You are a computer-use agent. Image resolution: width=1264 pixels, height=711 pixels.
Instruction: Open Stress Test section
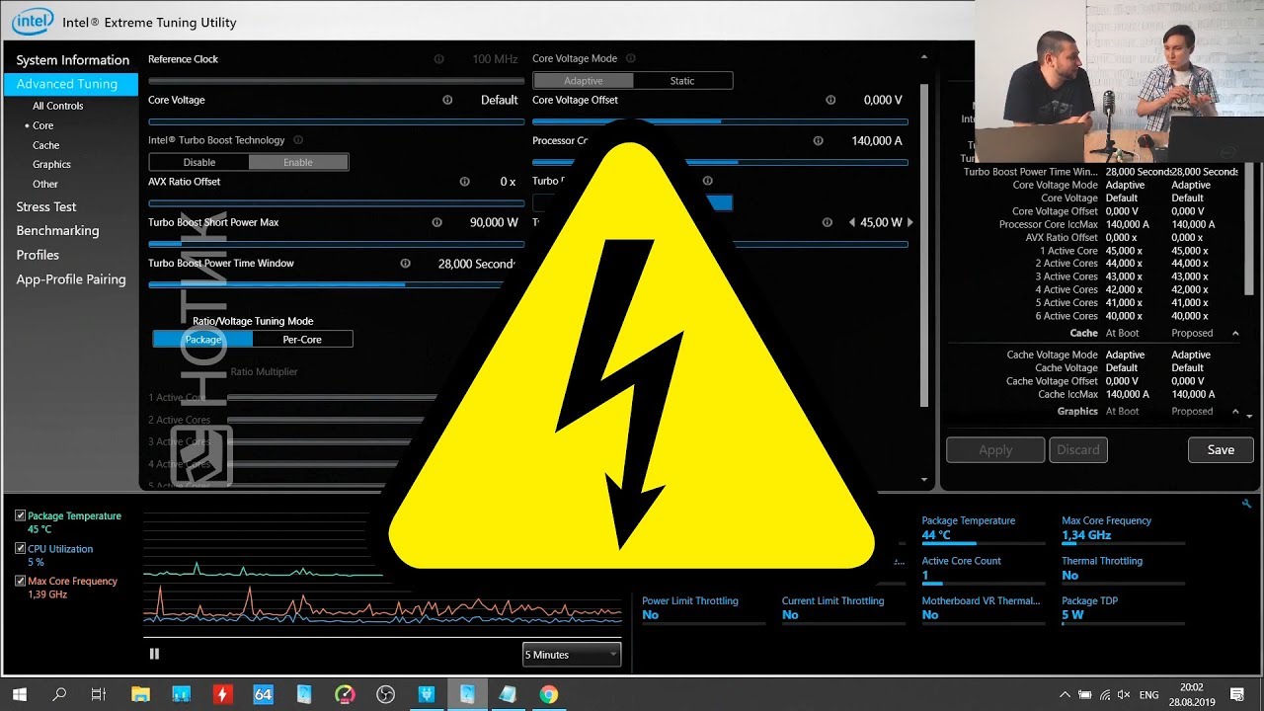coord(46,206)
